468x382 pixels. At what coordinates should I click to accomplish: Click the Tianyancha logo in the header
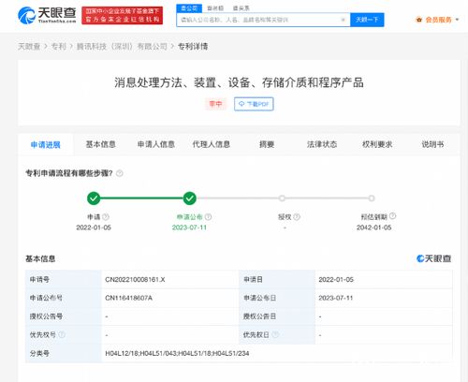(47, 15)
